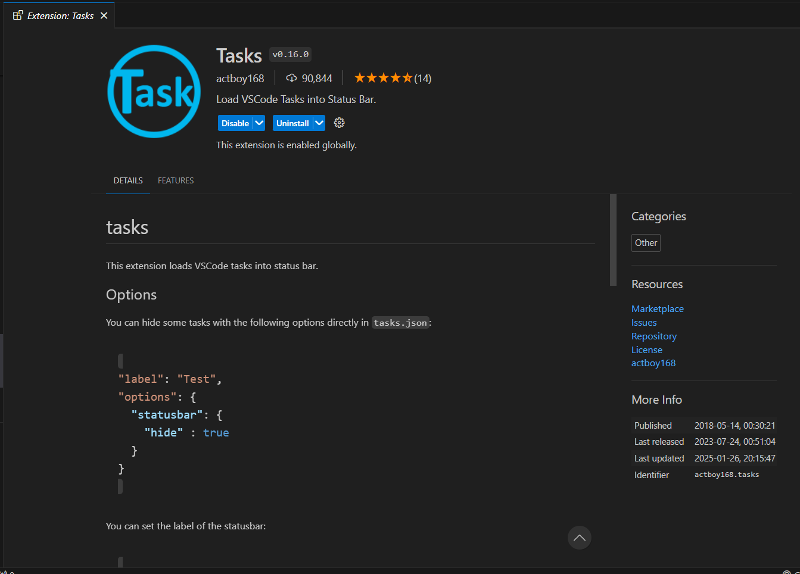Open the extension settings gear menu
800x574 pixels.
[x=339, y=123]
